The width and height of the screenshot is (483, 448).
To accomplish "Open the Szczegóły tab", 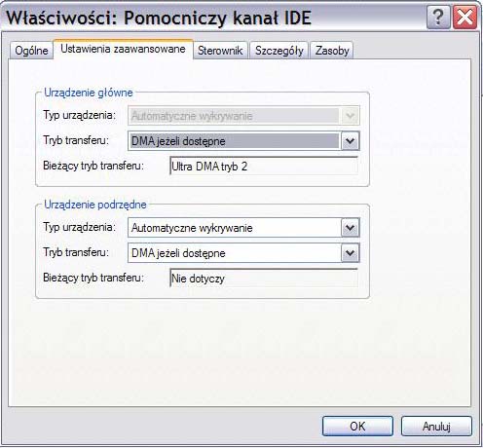I will [x=279, y=51].
